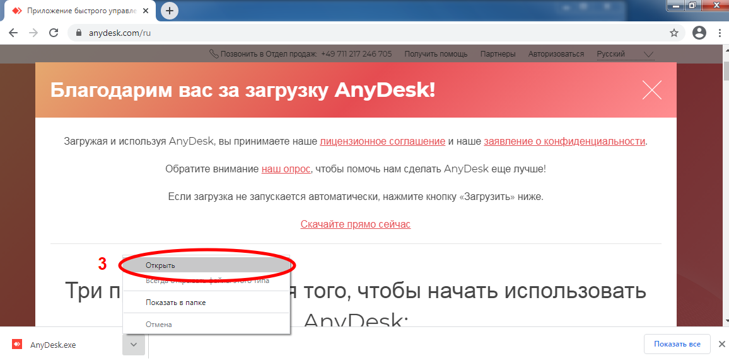Click Получить помощь in top bar

coord(436,53)
